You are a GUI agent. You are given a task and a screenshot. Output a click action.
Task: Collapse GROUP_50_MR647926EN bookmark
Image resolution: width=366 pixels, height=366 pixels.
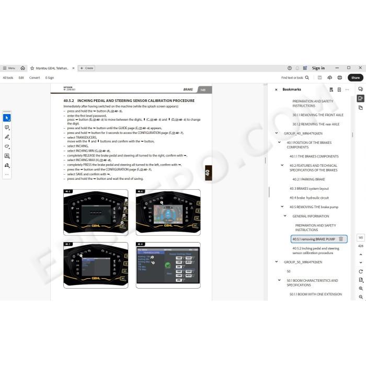pos(277,261)
